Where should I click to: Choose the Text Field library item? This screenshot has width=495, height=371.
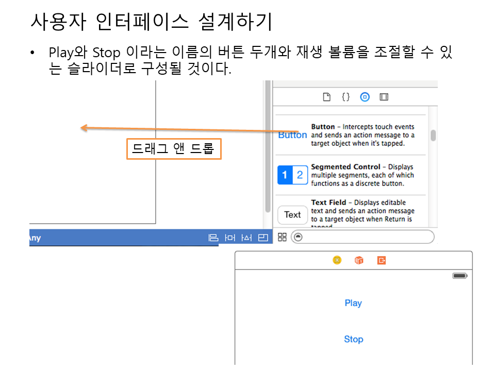coord(351,211)
